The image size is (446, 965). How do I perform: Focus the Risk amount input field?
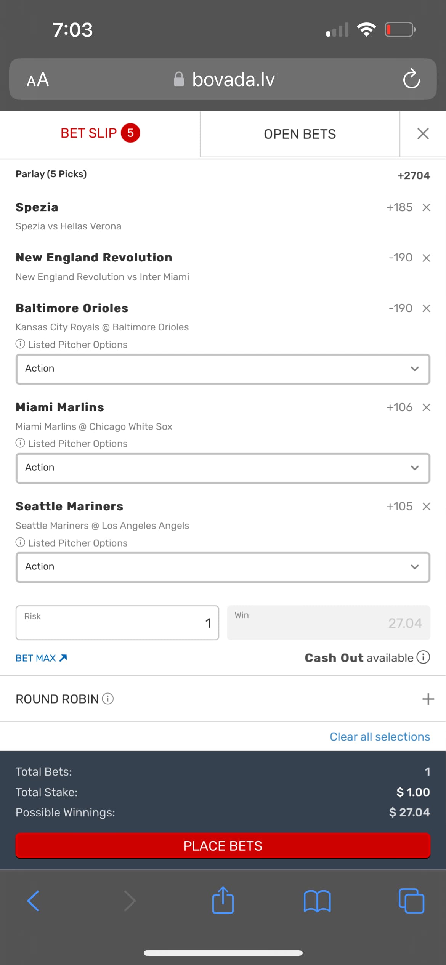117,623
